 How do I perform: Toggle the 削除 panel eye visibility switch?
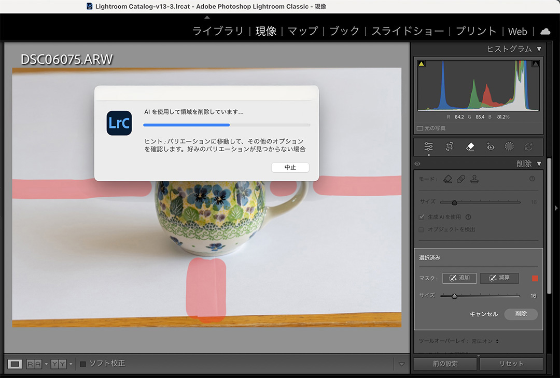tap(417, 164)
